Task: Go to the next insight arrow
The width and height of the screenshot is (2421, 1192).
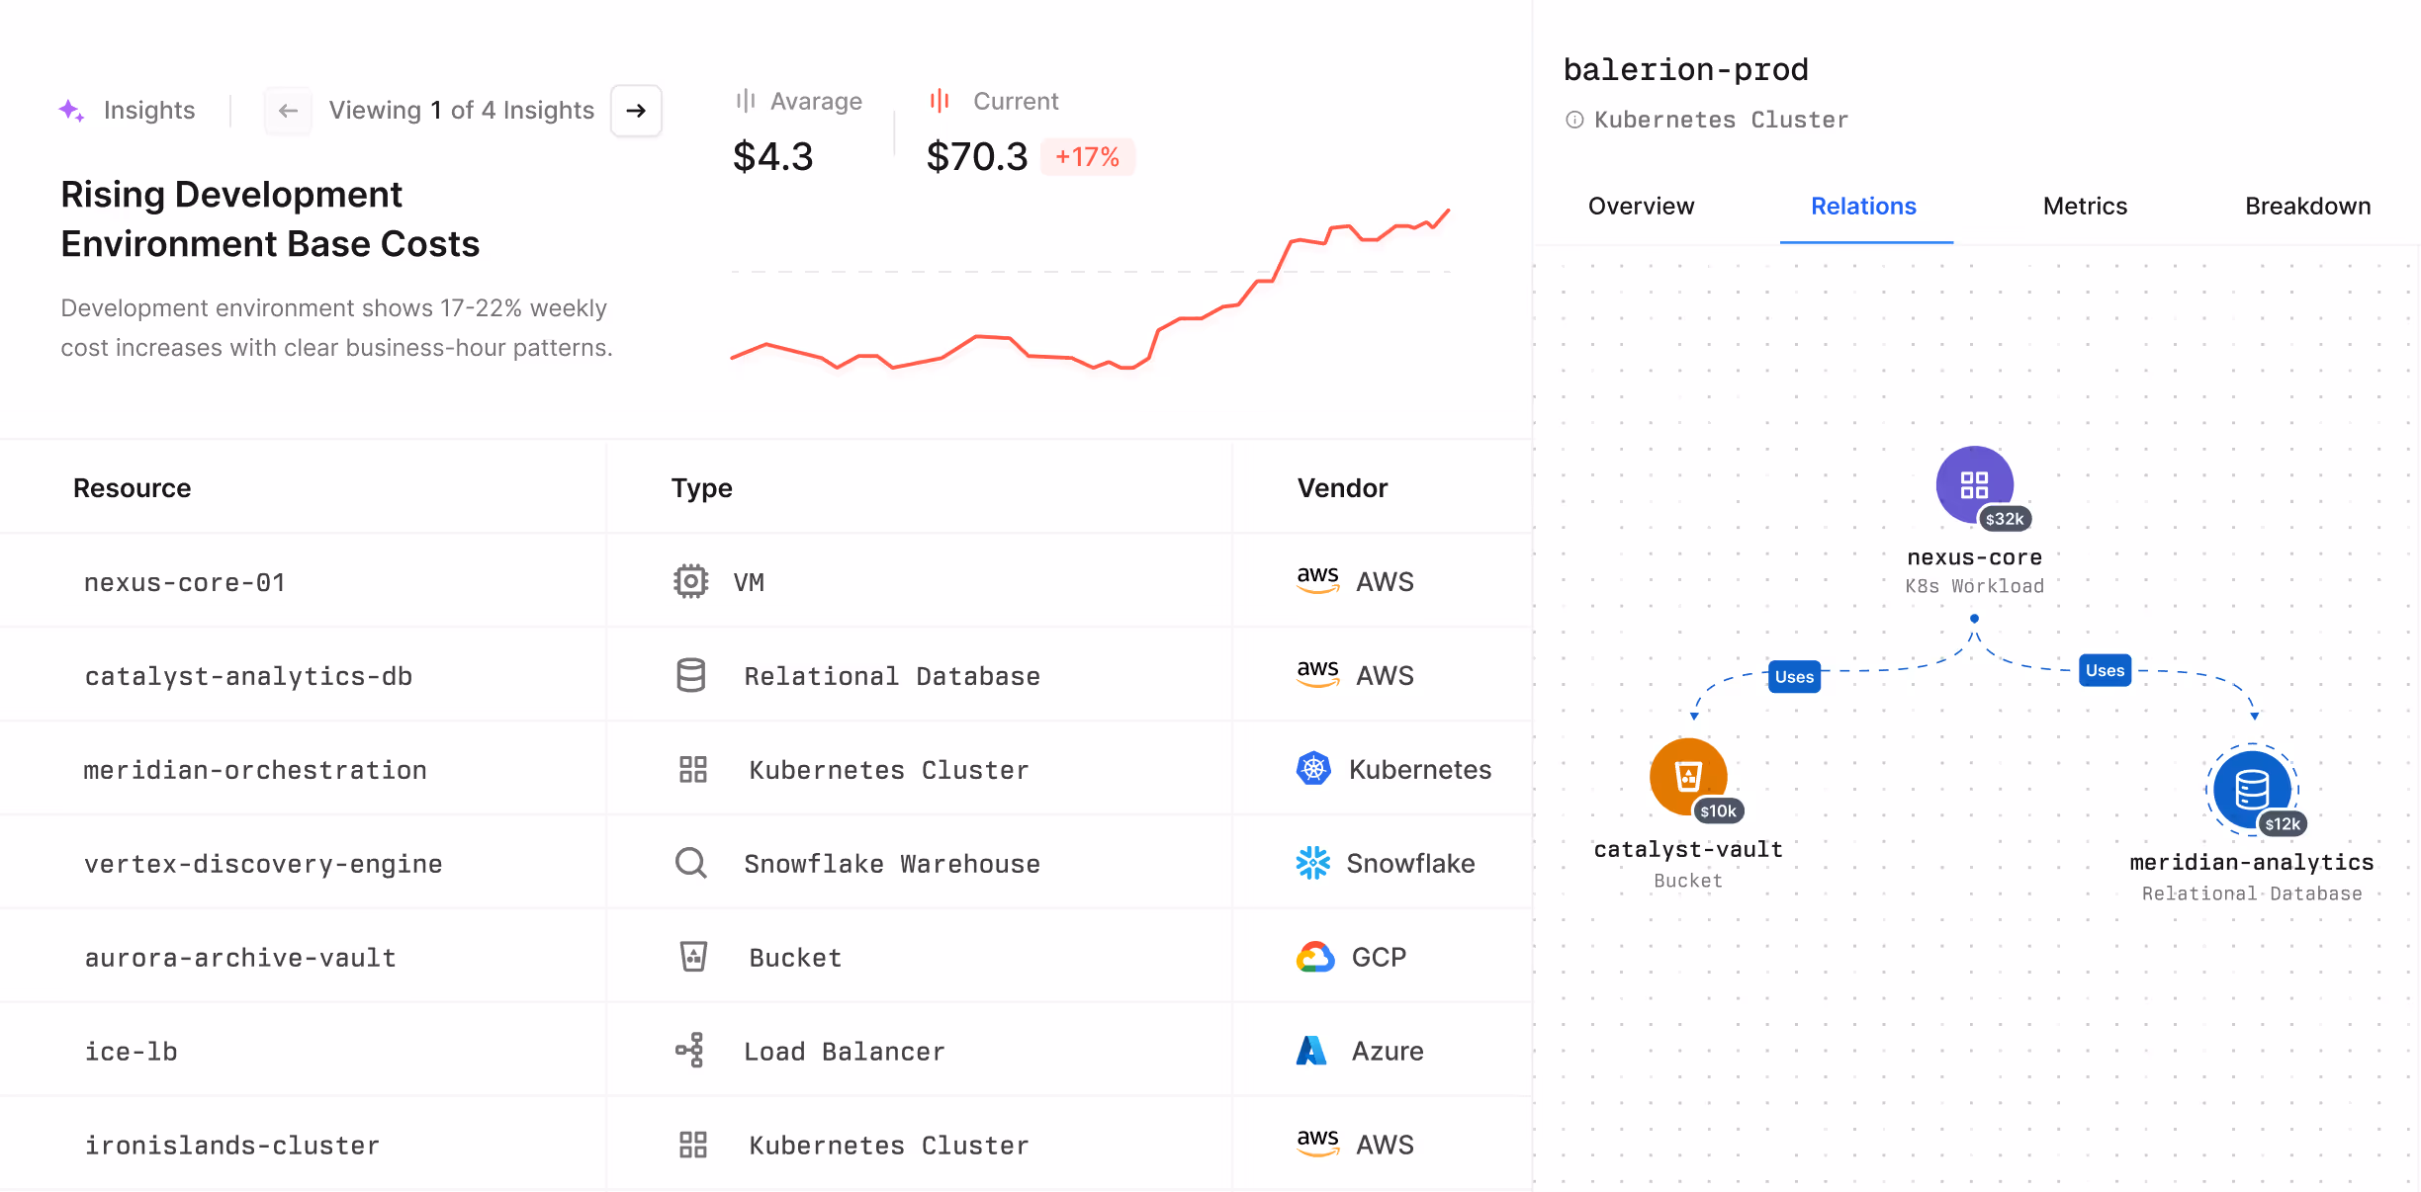Action: click(636, 111)
